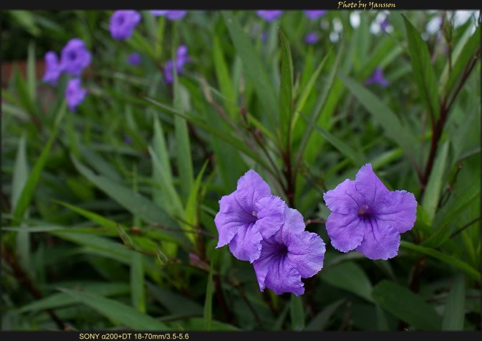Screen dimensions: 482x341
Task: Click the reddish-brown blurred patch at left edge
Action: coord(12,72)
